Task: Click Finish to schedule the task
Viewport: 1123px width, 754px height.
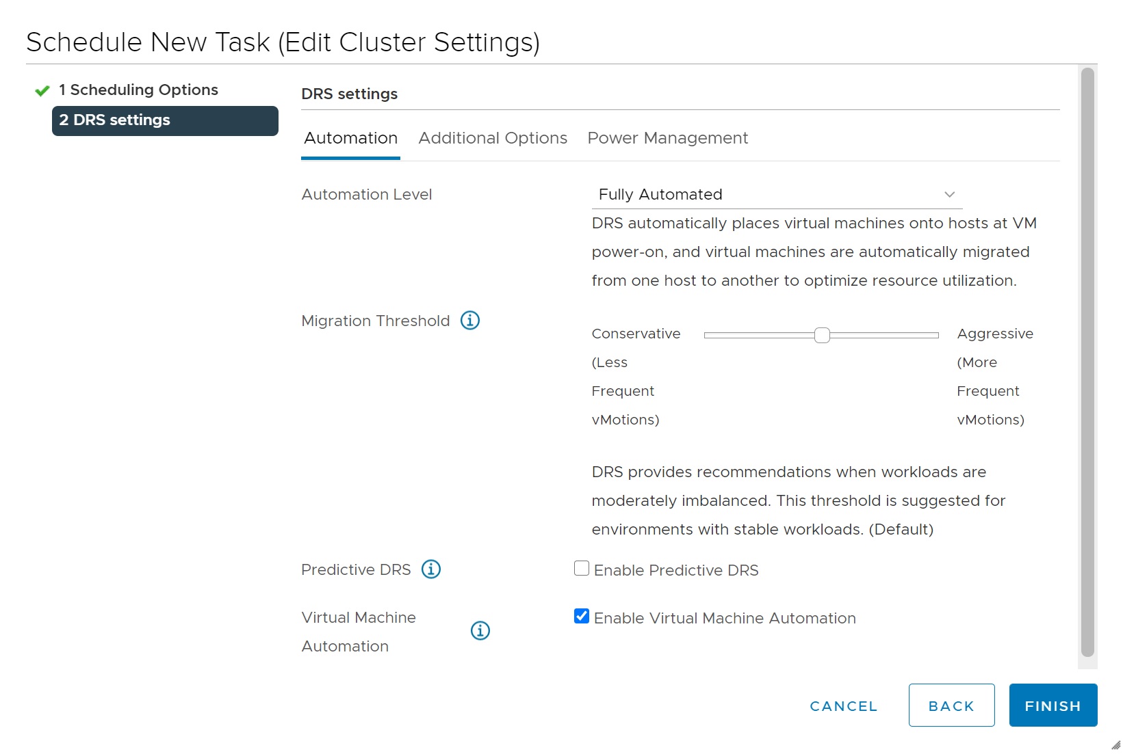Action: point(1053,705)
